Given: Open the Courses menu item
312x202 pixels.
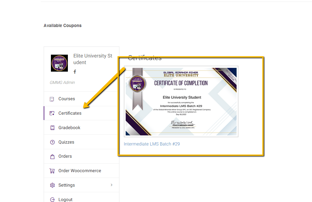Looking at the screenshot, I should coord(67,99).
